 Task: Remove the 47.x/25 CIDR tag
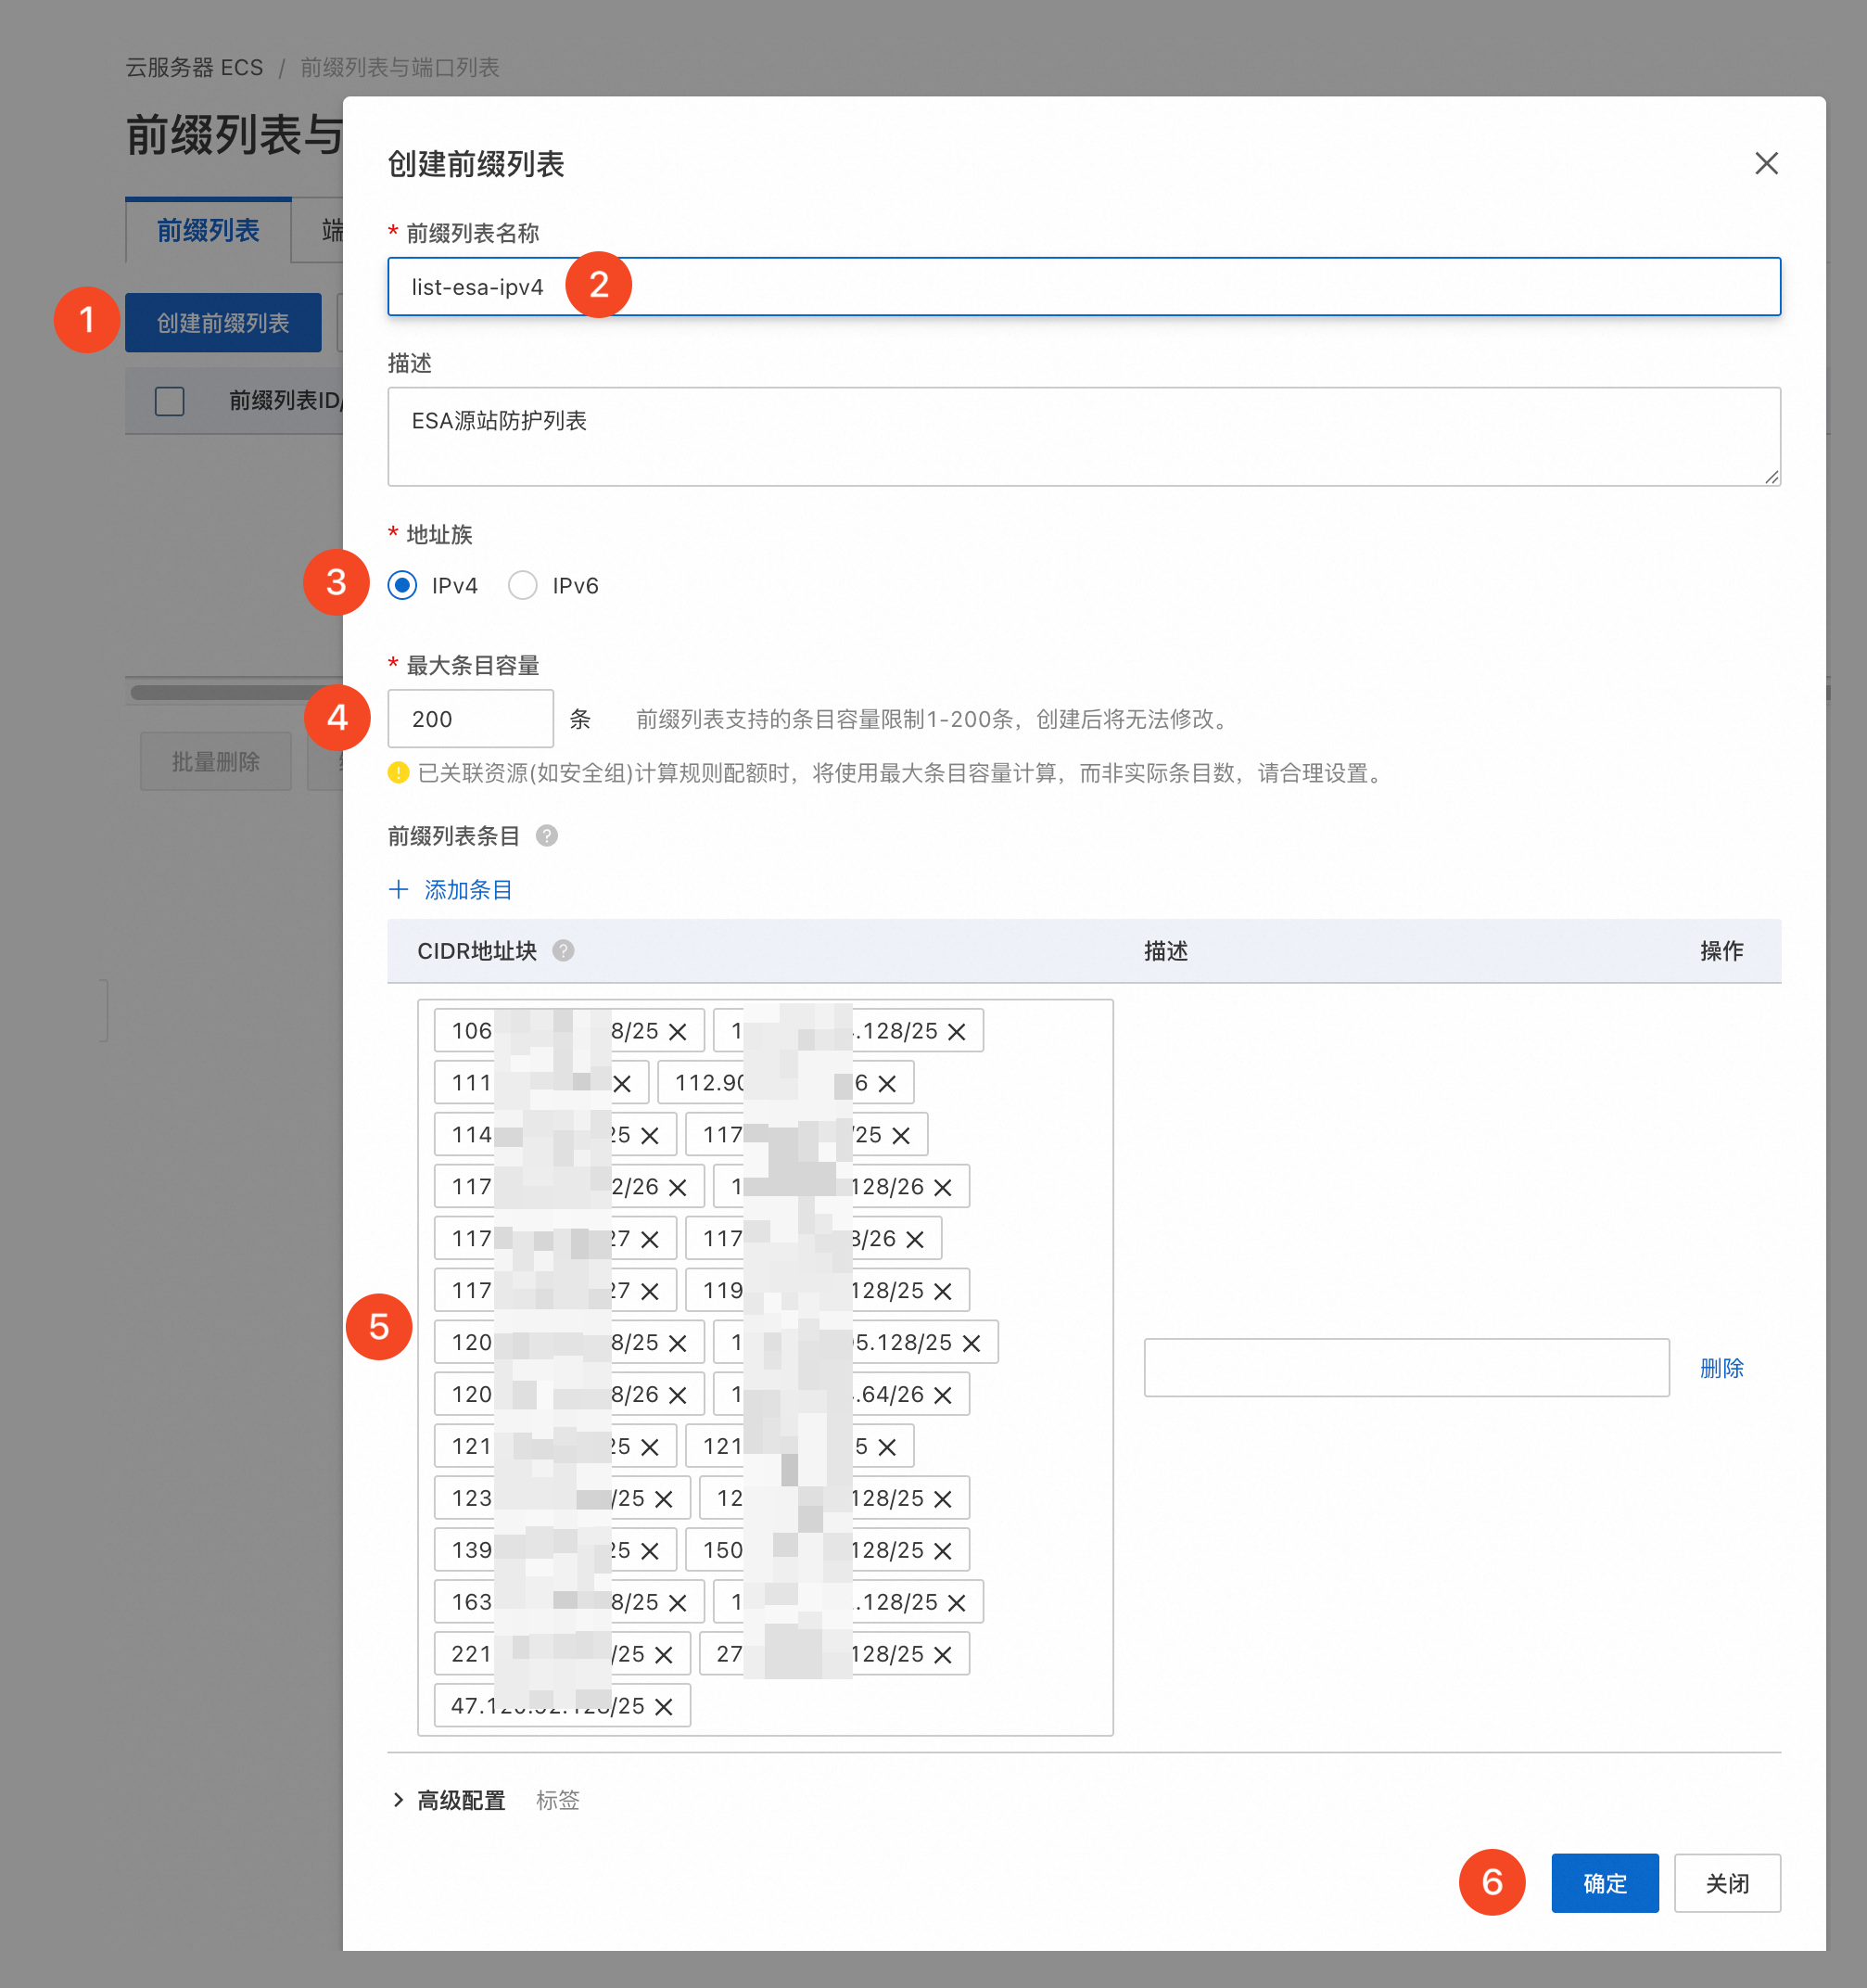tap(663, 1706)
